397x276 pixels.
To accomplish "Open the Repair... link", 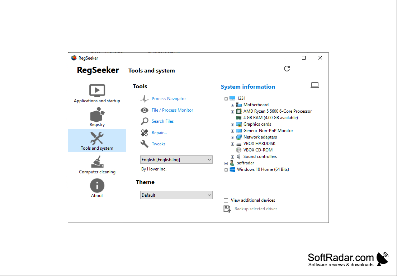I will point(159,132).
